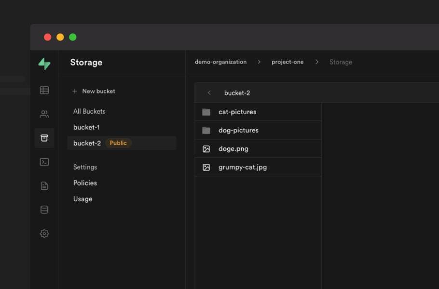
Task: Select the SQL Editor terminal icon
Action: coord(44,162)
